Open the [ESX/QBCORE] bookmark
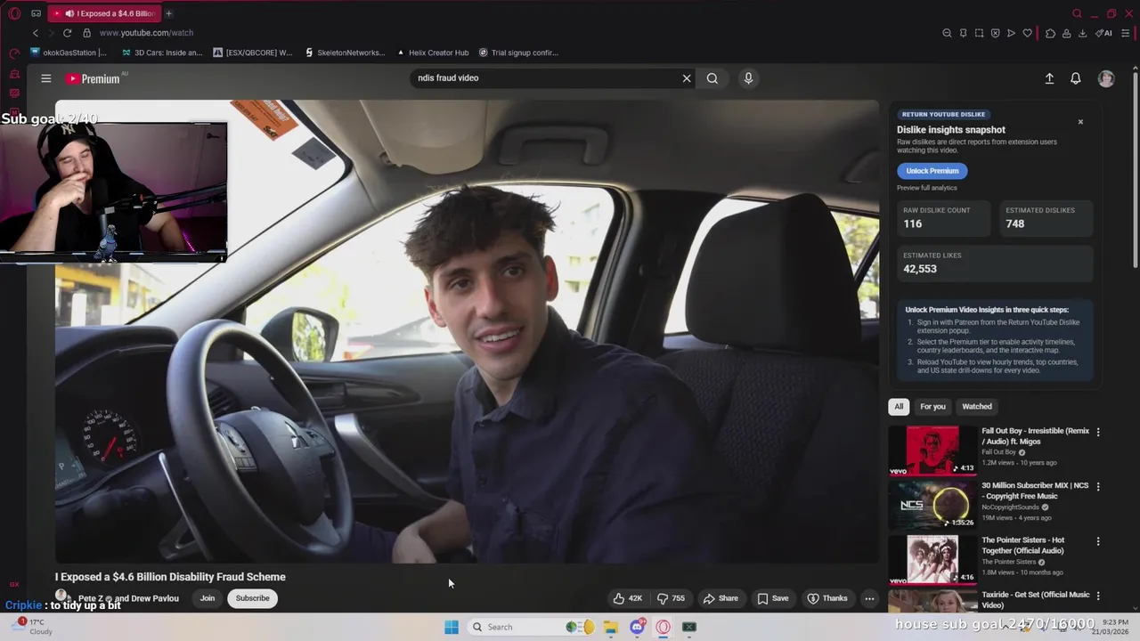The height and width of the screenshot is (641, 1140). tap(253, 53)
